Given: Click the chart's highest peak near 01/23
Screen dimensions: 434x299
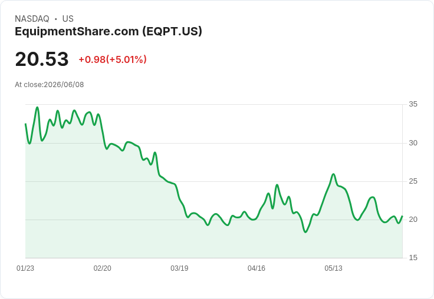Looking at the screenshot, I should 37,108.
